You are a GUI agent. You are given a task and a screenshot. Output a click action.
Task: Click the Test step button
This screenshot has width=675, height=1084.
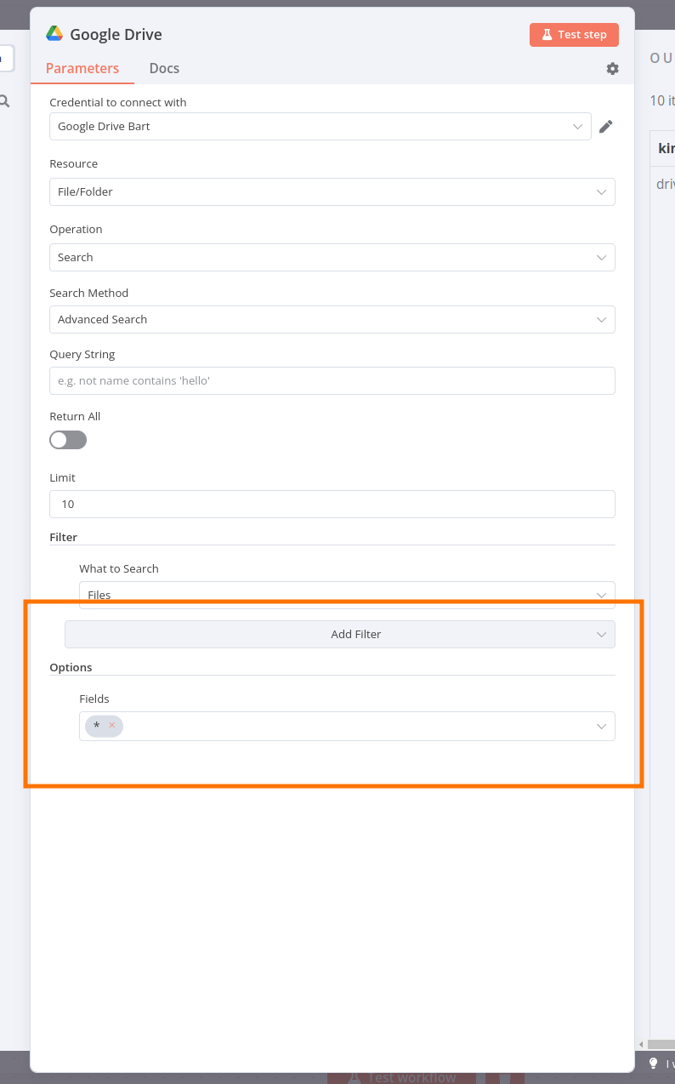click(574, 35)
